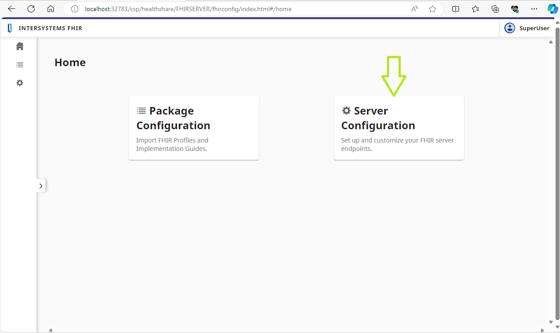Click the InterSystems logo icon
The width and height of the screenshot is (560, 333).
[x=10, y=28]
